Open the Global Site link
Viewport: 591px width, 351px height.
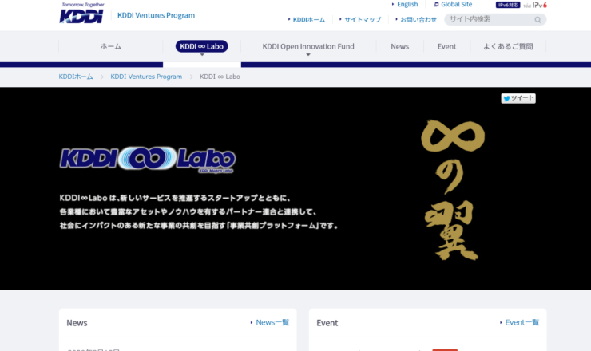(455, 5)
